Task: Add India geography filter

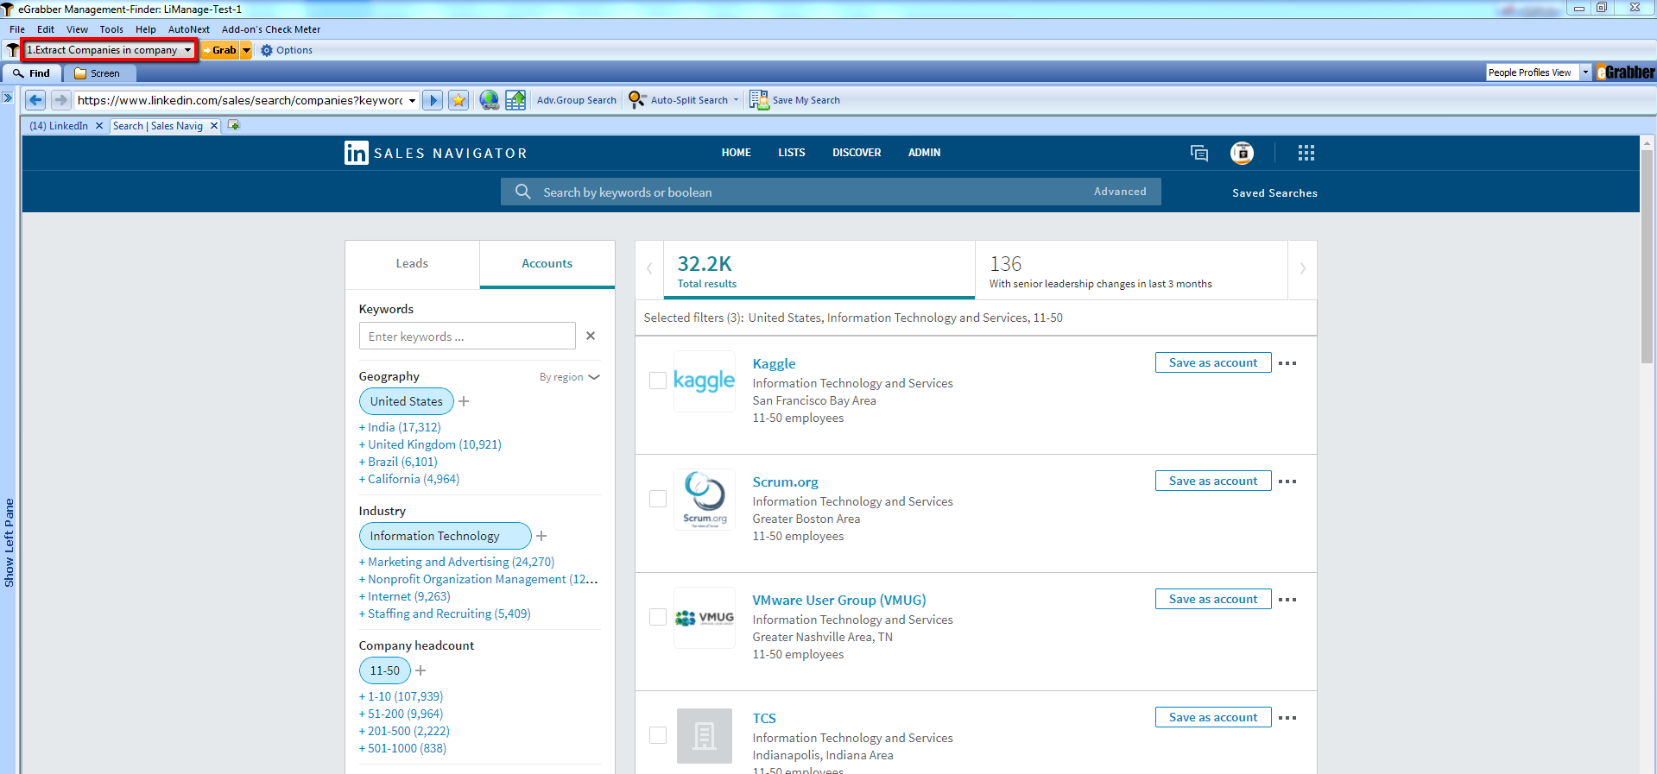Action: (x=400, y=427)
